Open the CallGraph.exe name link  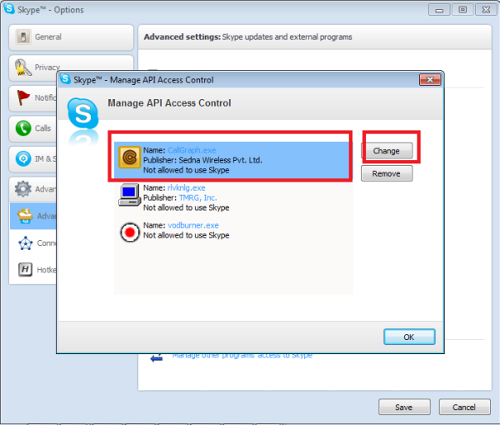point(192,150)
